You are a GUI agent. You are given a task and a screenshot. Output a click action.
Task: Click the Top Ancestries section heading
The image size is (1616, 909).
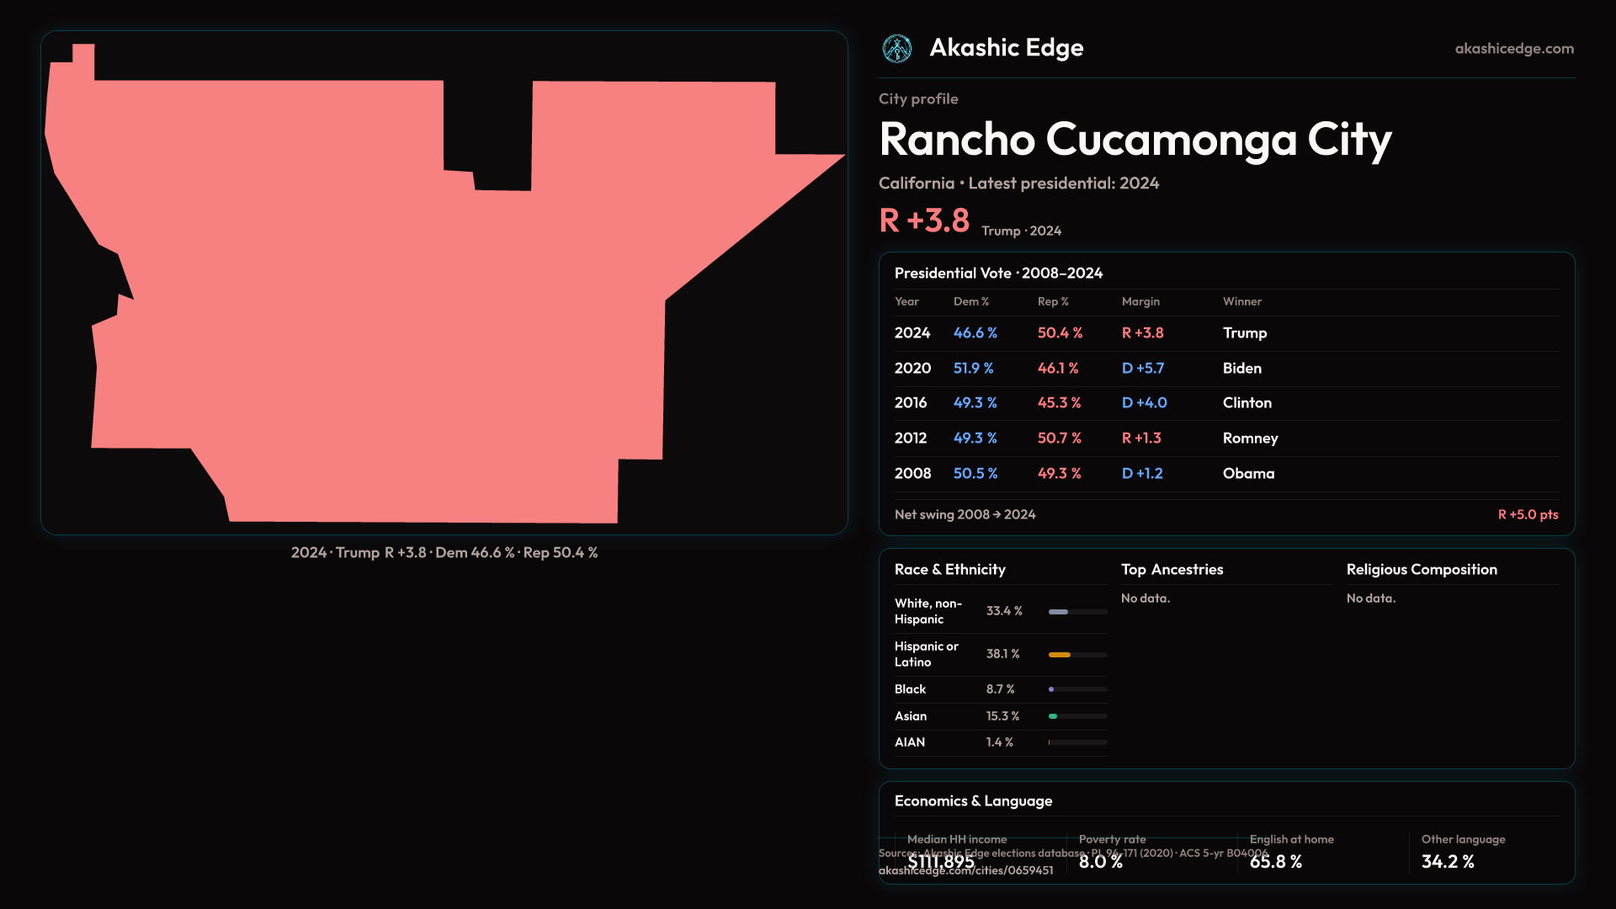[x=1172, y=570]
